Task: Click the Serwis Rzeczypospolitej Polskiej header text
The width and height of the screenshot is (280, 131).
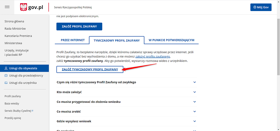Action: coord(73,8)
